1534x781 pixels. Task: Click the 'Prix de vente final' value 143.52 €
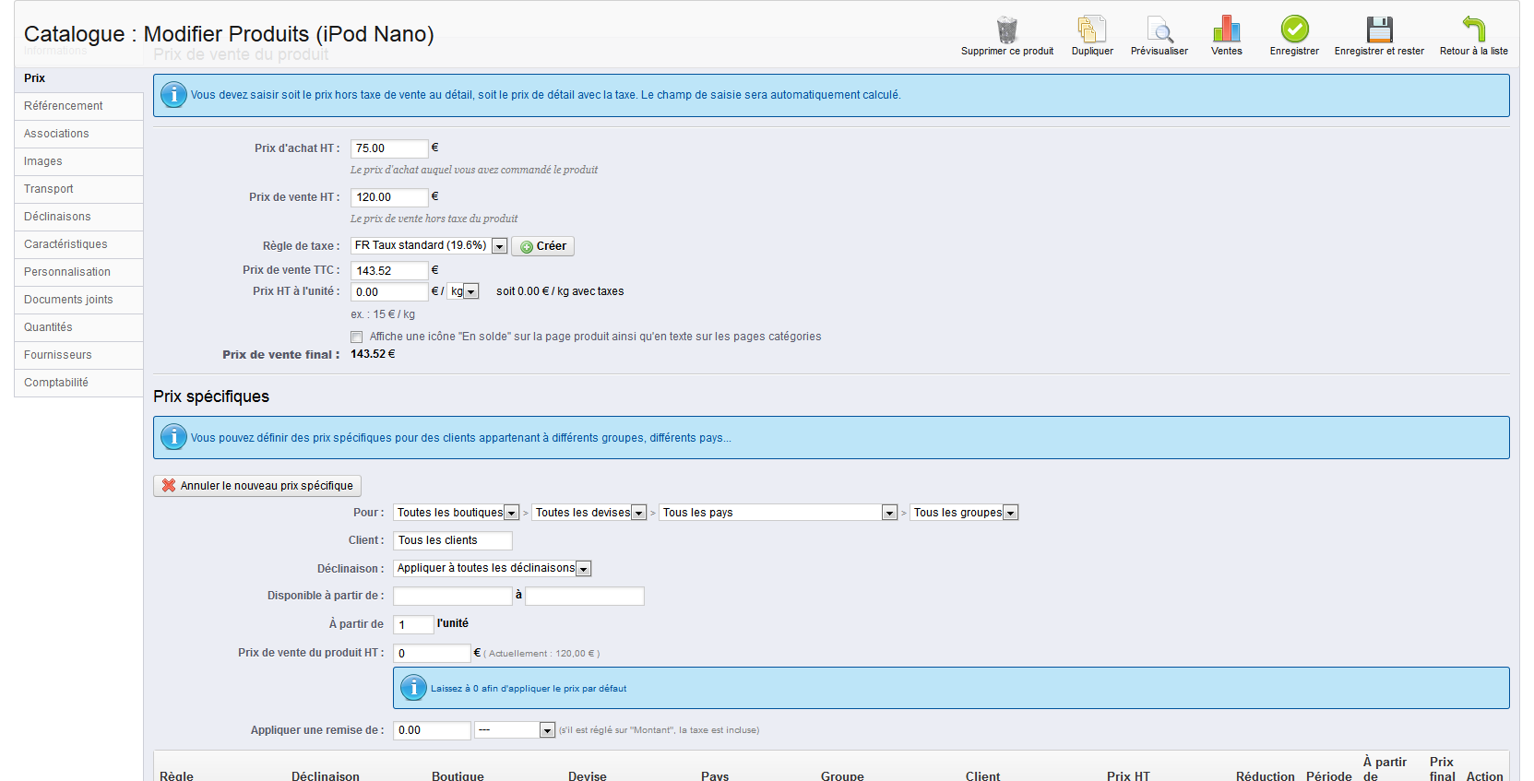[x=373, y=354]
